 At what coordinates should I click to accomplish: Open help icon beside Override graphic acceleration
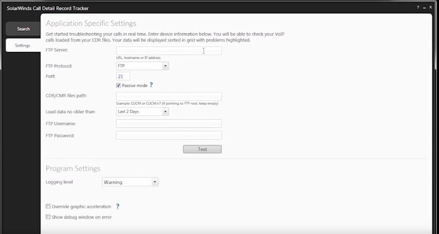(117, 206)
